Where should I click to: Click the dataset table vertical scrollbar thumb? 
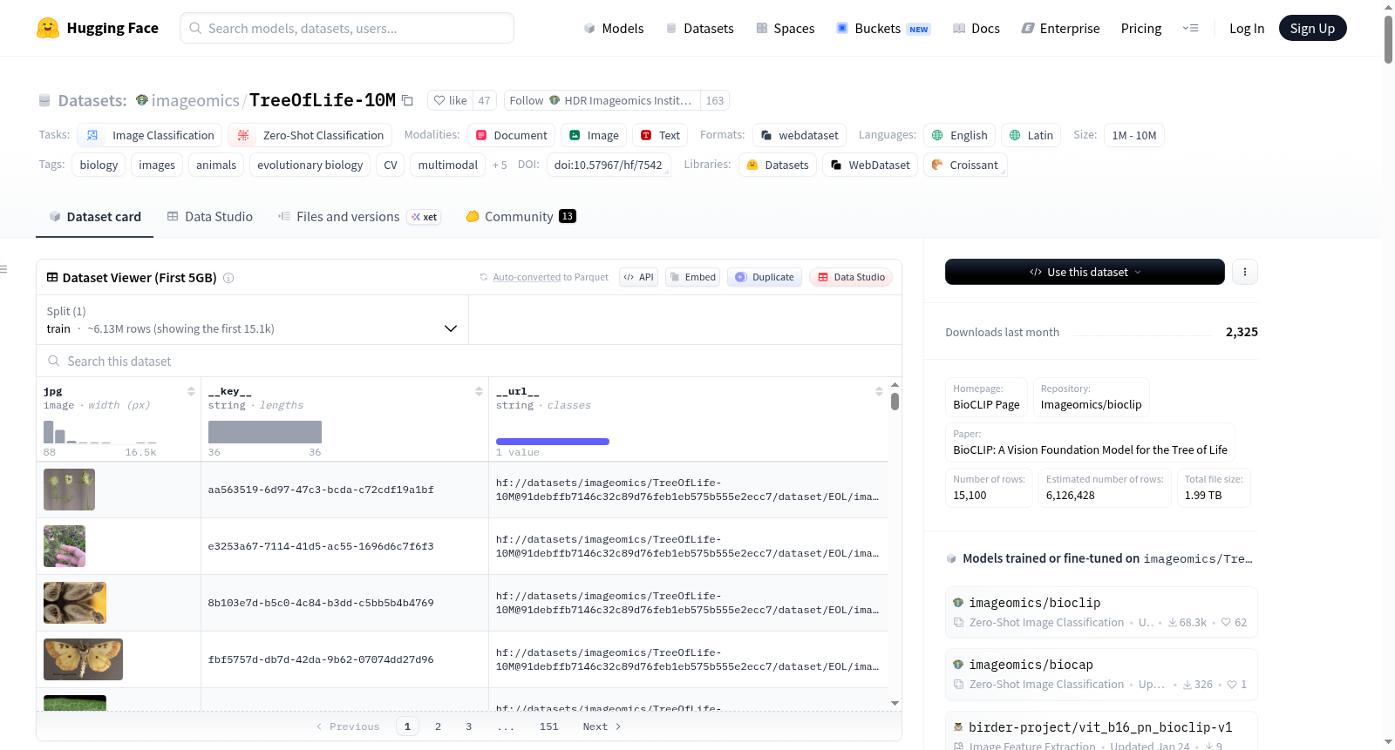point(895,402)
